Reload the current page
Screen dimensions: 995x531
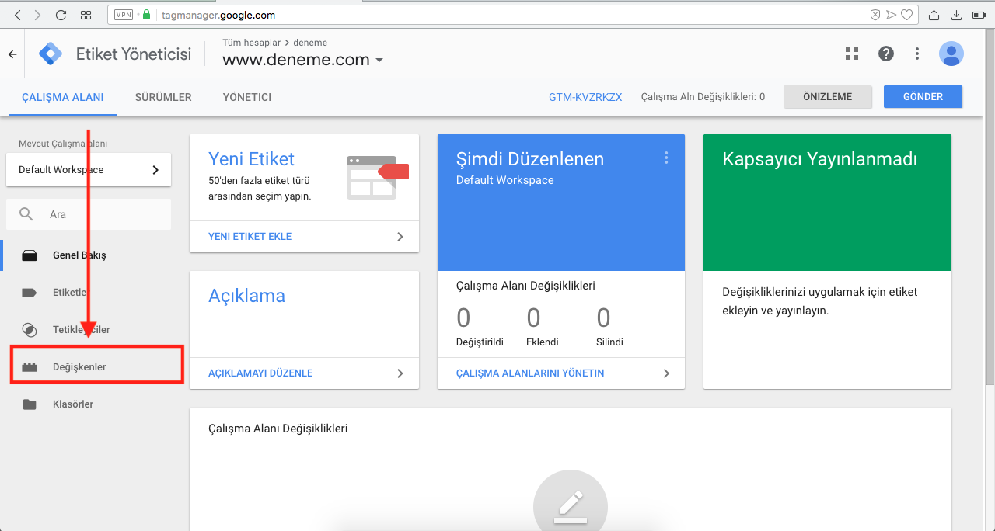pyautogui.click(x=61, y=15)
